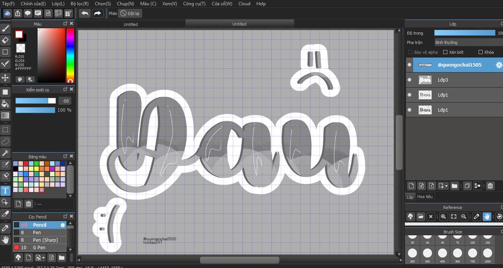
Task: Select the Magic Wand tool
Action: pos(5,153)
